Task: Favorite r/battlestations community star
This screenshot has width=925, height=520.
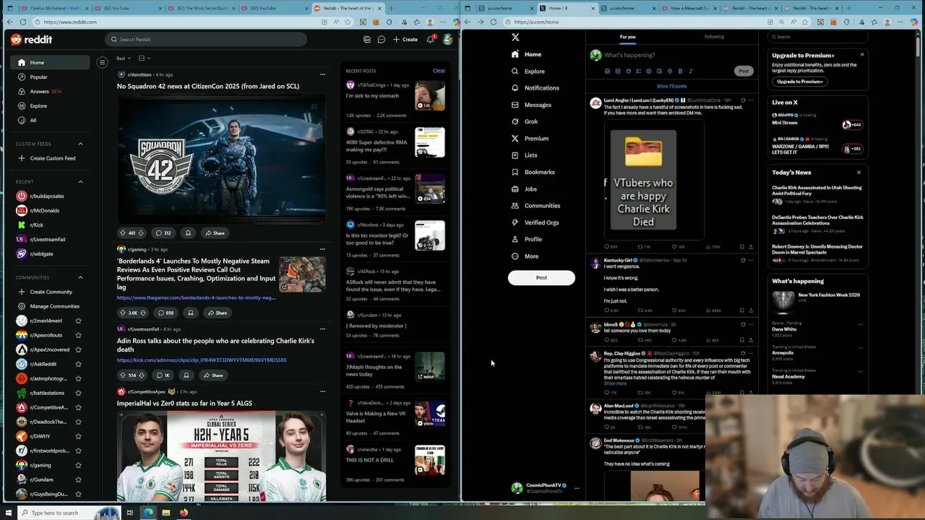Action: [x=78, y=393]
